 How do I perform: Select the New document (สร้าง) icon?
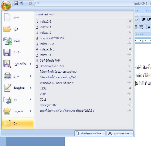coord(7,17)
